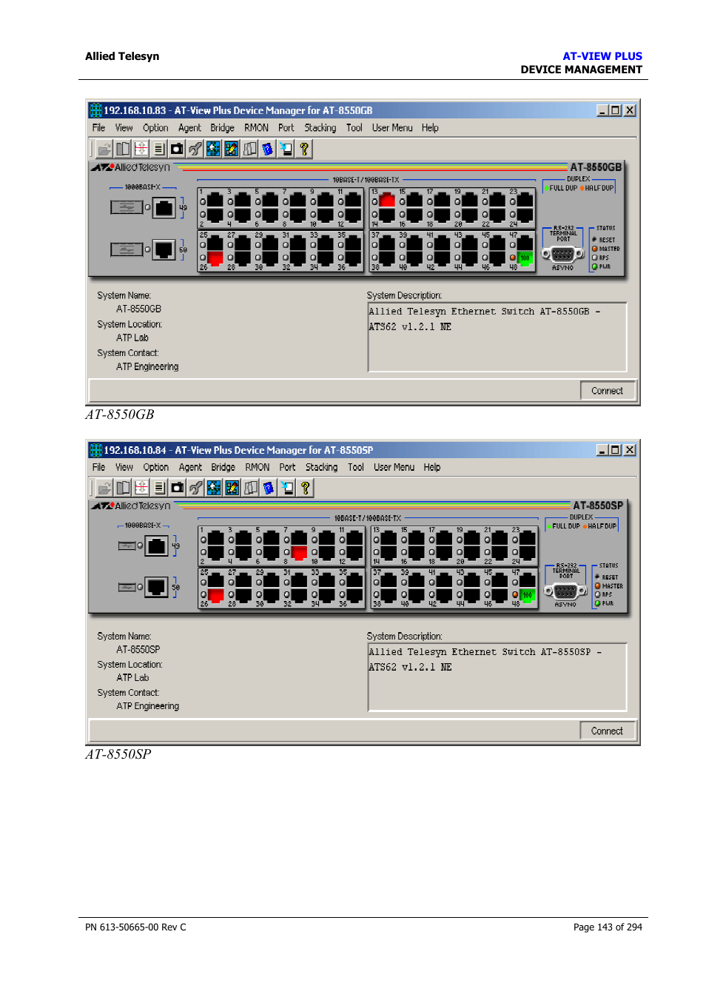The image size is (706, 1000).
Task: Select gigabit port 49 on AT-8550SP switch
Action: [157, 546]
